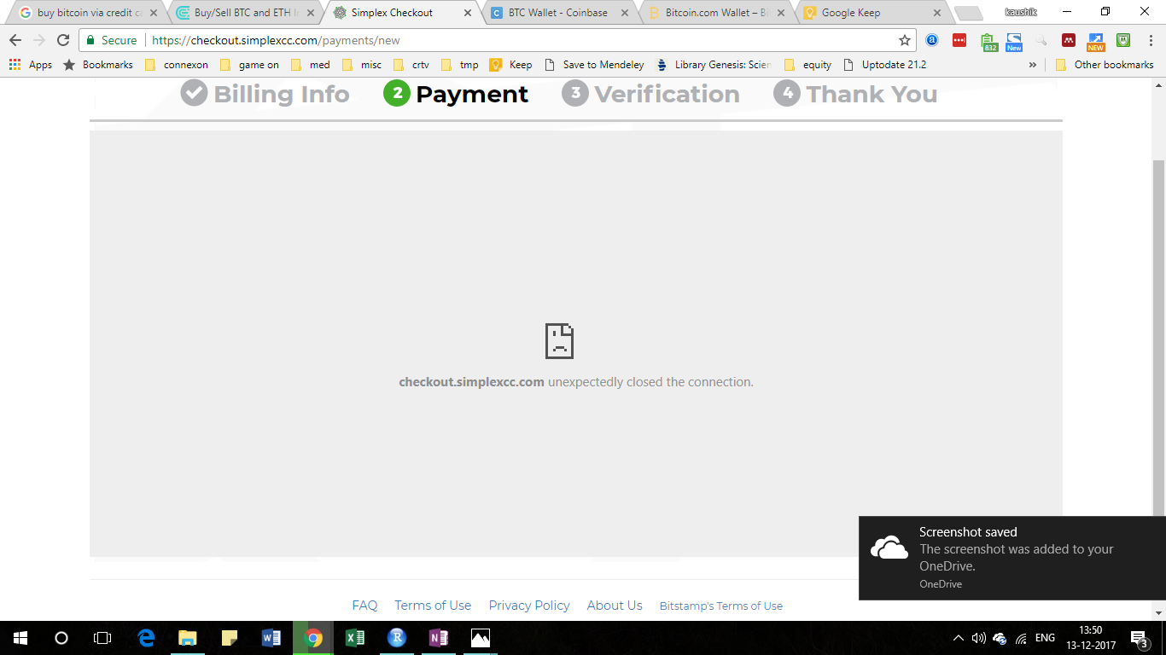Open Microsoft Edge from the taskbar
1166x655 pixels.
click(x=146, y=638)
